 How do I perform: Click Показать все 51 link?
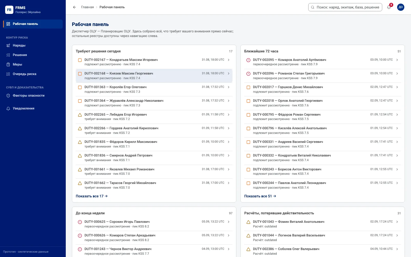click(x=260, y=196)
